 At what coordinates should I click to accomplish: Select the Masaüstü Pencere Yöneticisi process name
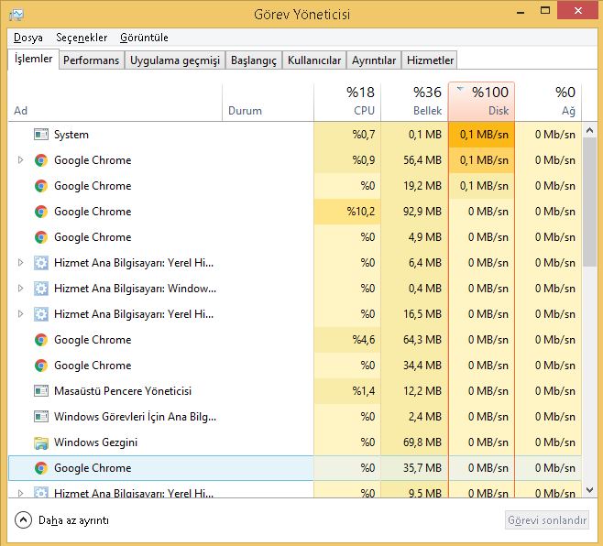(x=123, y=391)
